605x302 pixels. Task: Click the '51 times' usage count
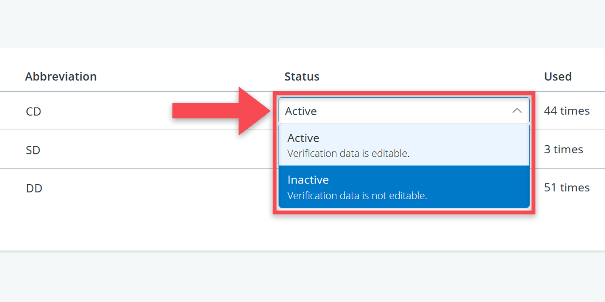coord(566,188)
